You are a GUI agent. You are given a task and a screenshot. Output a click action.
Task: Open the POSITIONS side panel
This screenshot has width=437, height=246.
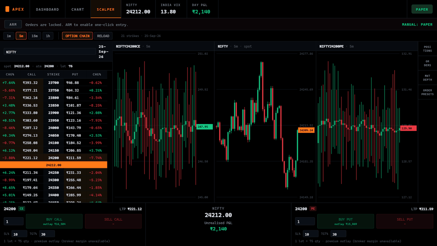pyautogui.click(x=428, y=49)
